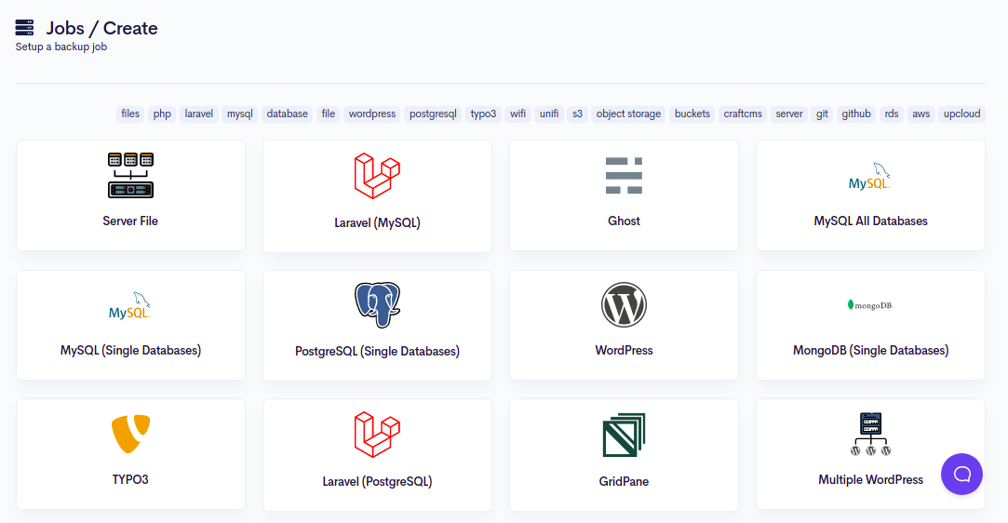This screenshot has width=1008, height=523.
Task: Filter by the 'server' tag
Action: [x=788, y=114]
